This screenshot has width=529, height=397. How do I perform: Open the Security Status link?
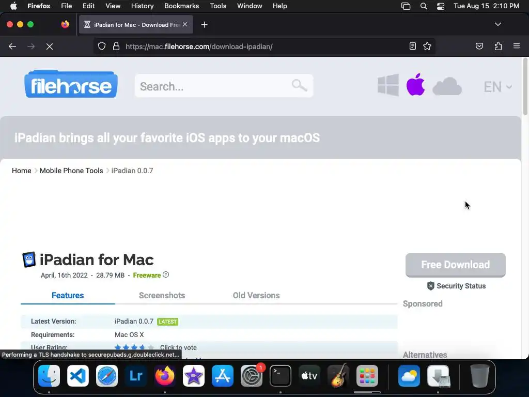coord(461,286)
